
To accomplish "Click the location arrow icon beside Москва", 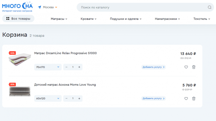I will click(x=40, y=7).
